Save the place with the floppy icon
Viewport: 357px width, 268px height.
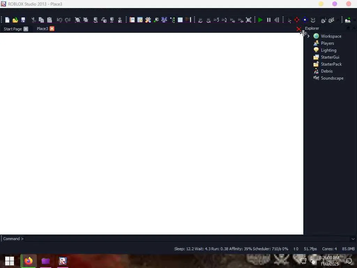(23, 20)
